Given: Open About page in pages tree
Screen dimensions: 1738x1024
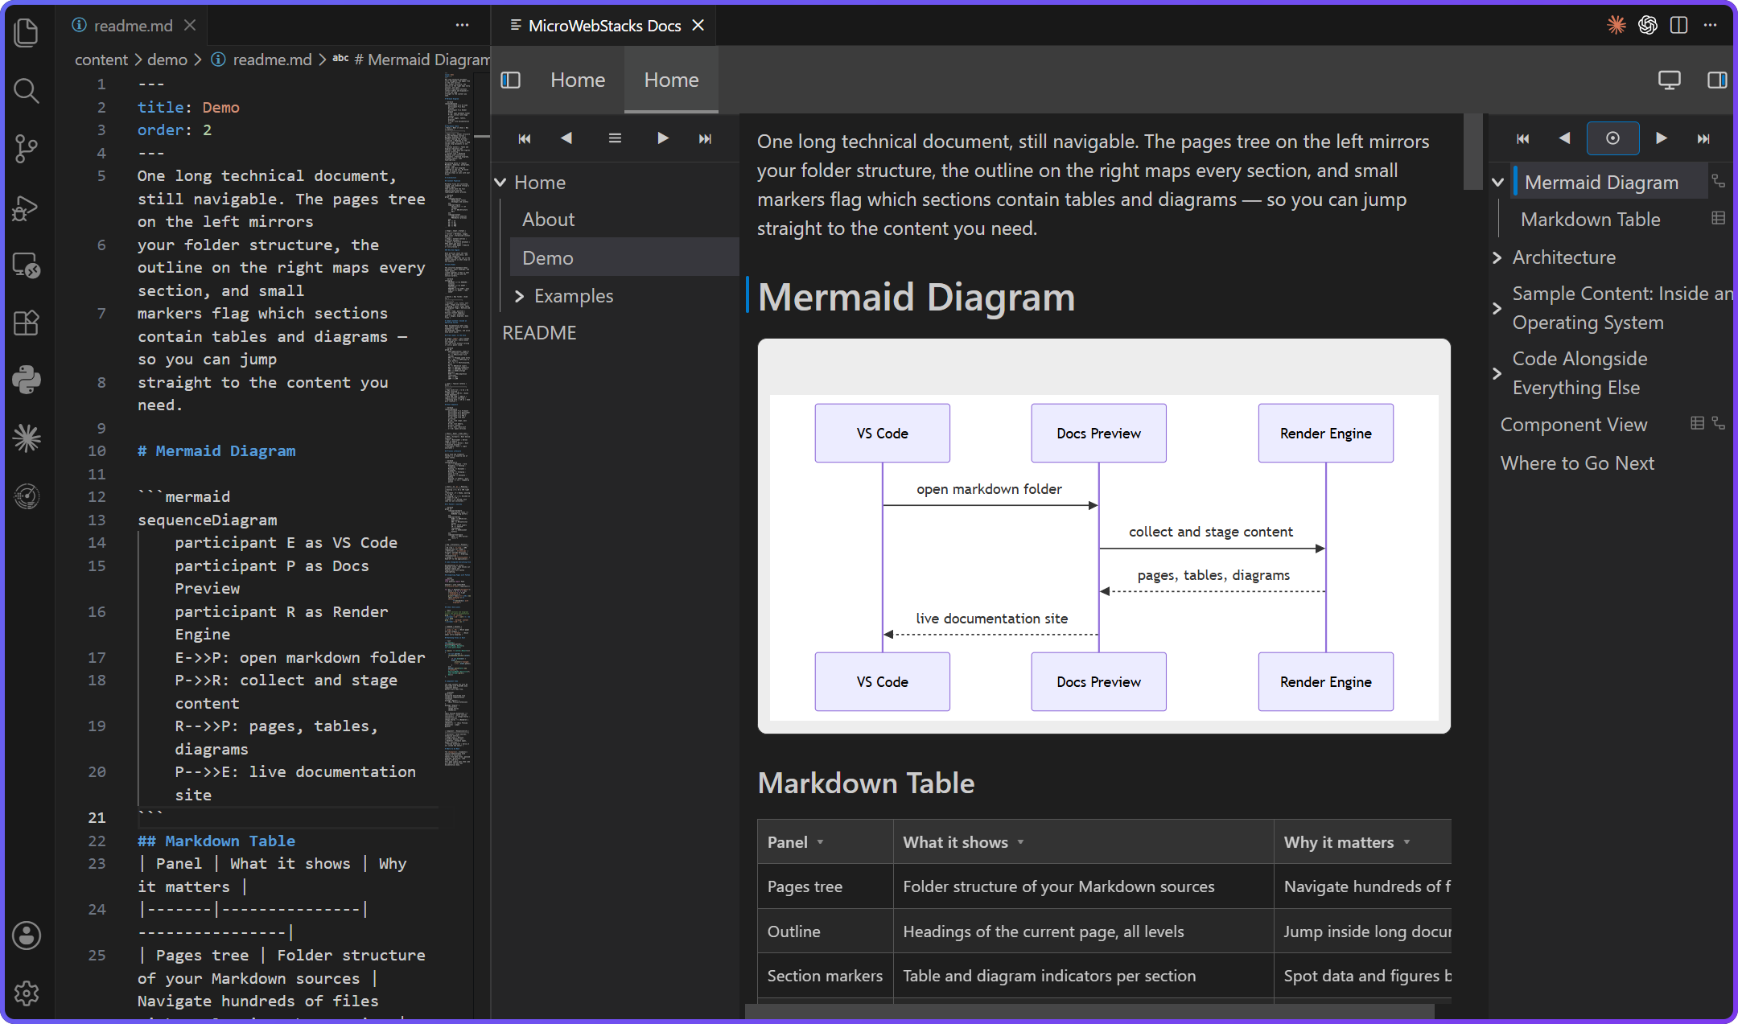Looking at the screenshot, I should [x=548, y=220].
